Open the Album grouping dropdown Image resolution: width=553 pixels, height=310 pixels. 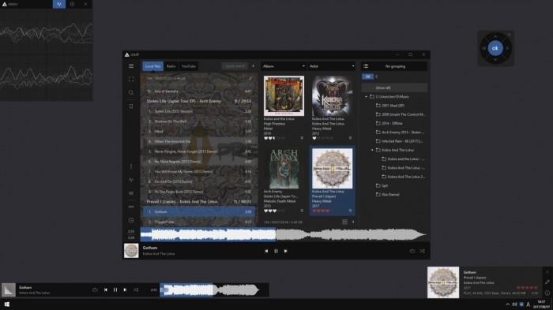point(284,66)
